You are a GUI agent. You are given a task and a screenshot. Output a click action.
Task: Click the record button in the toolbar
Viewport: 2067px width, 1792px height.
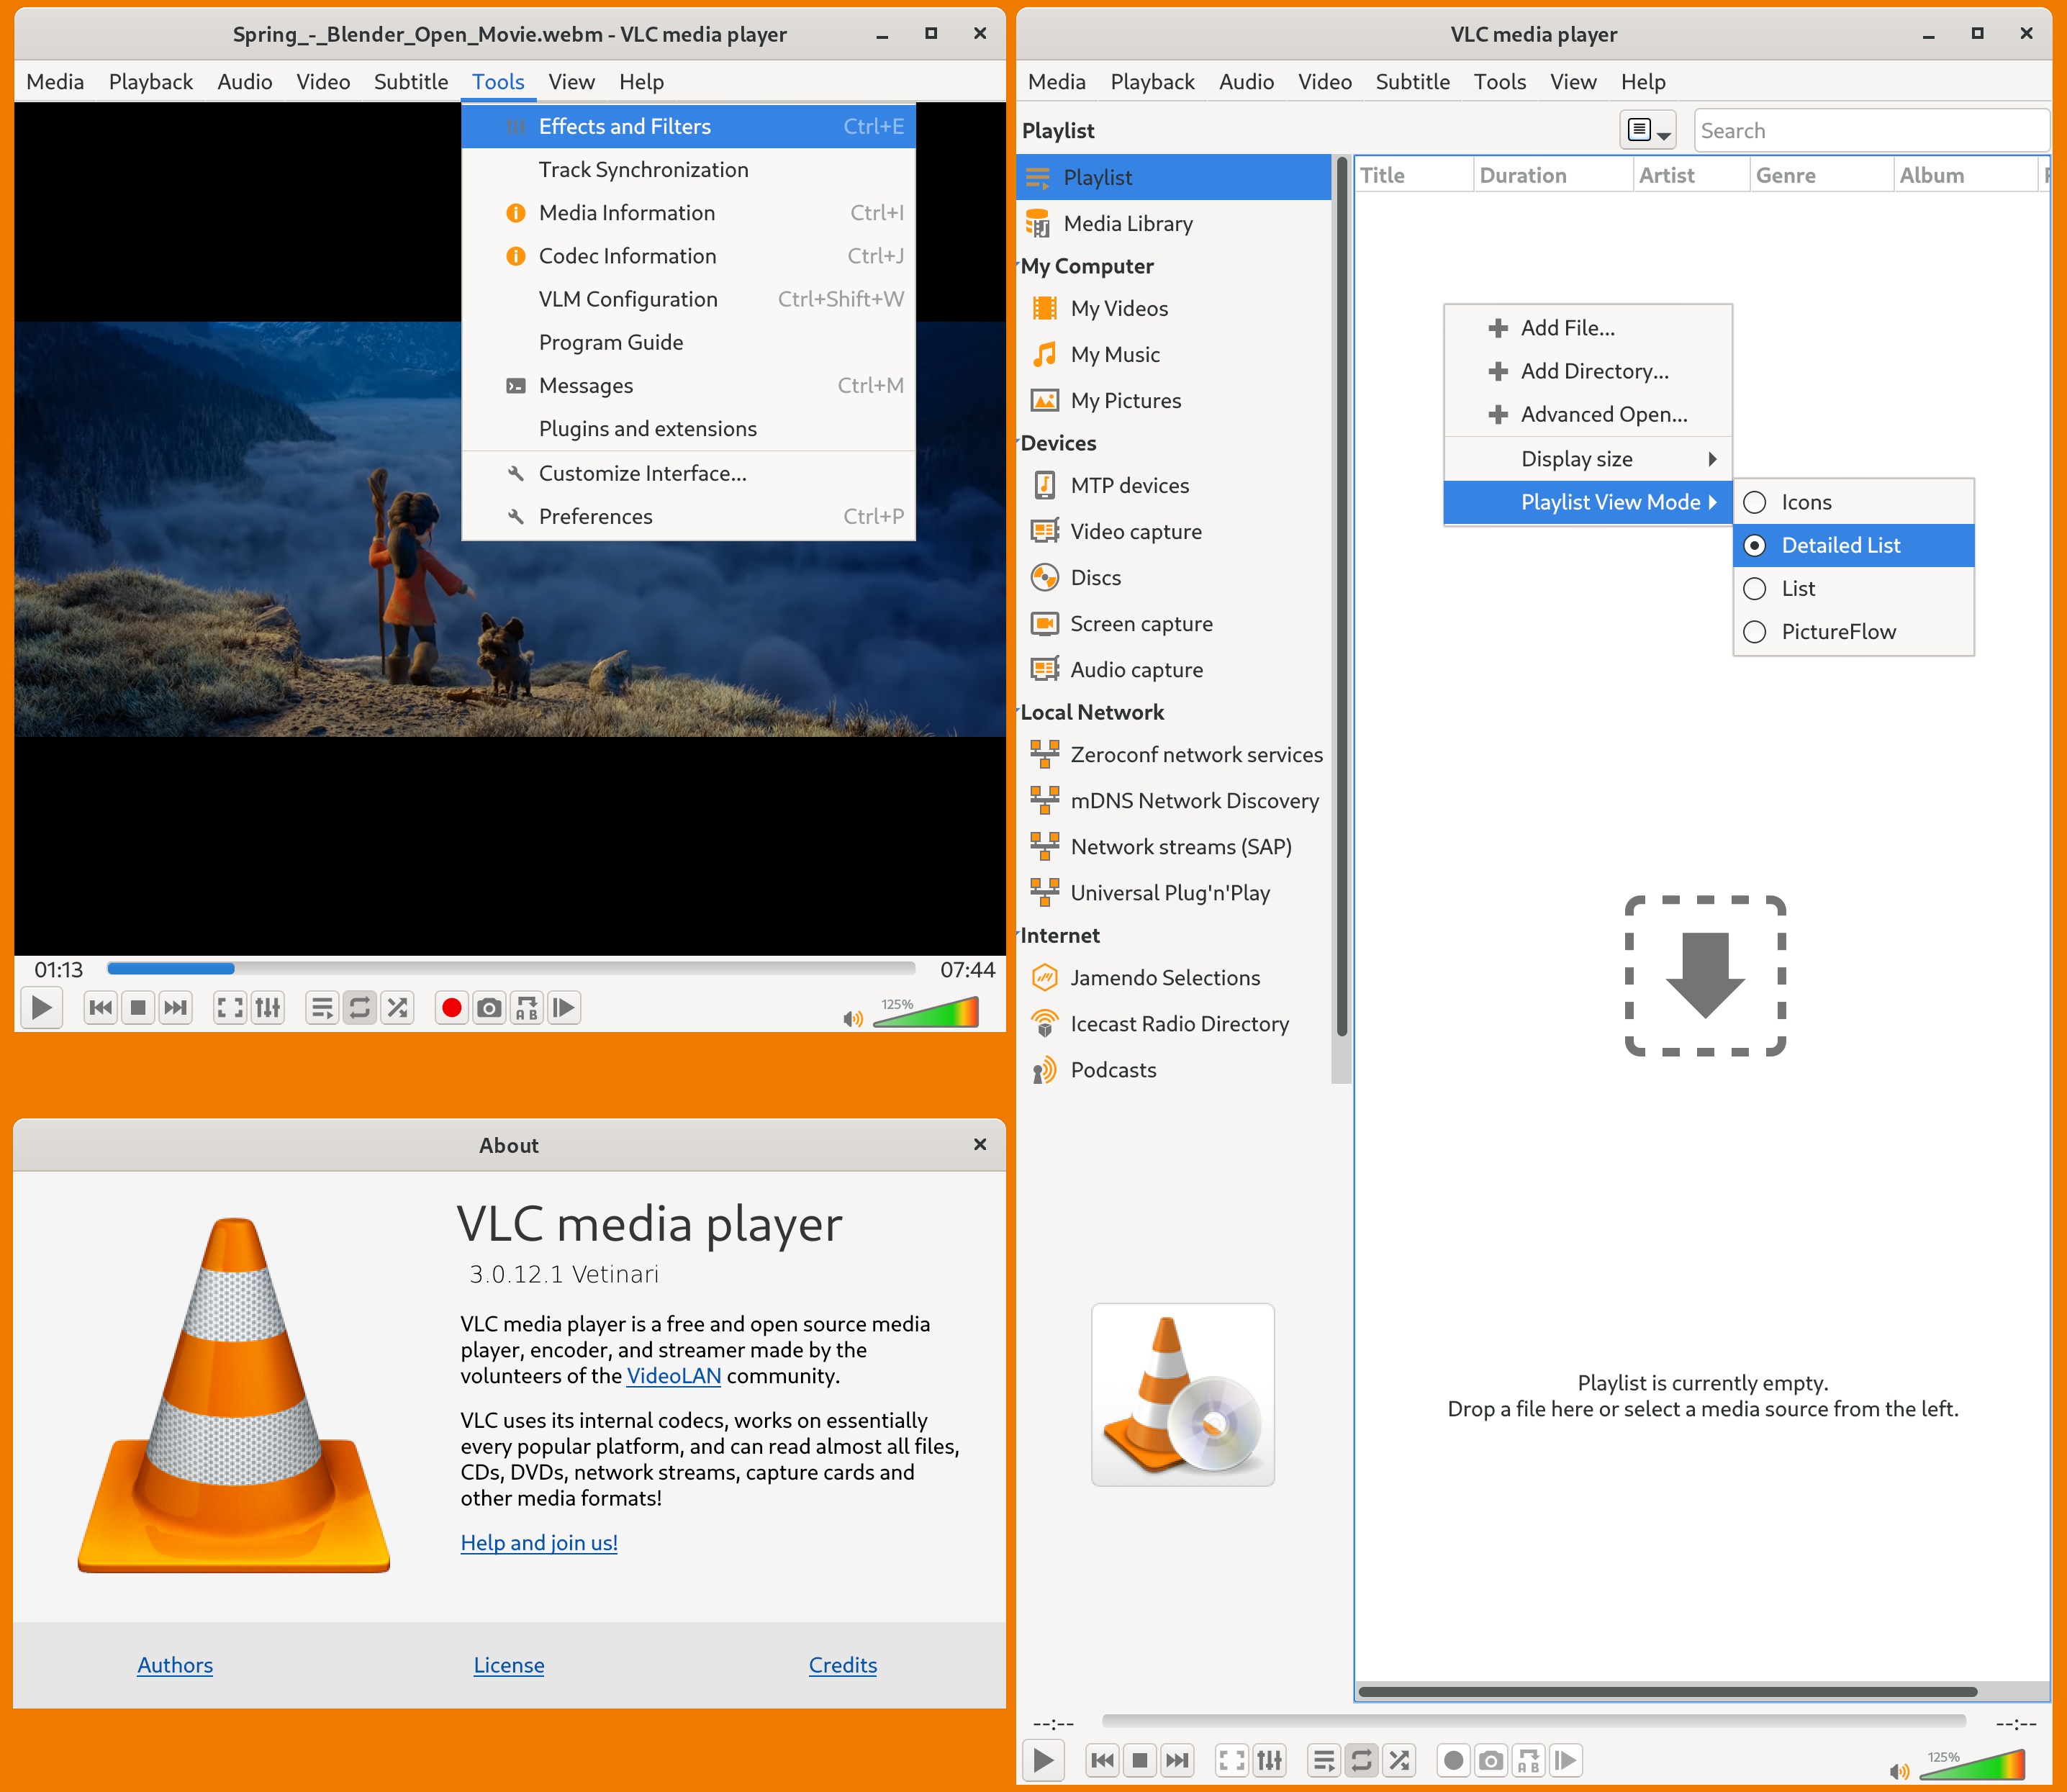[452, 1008]
